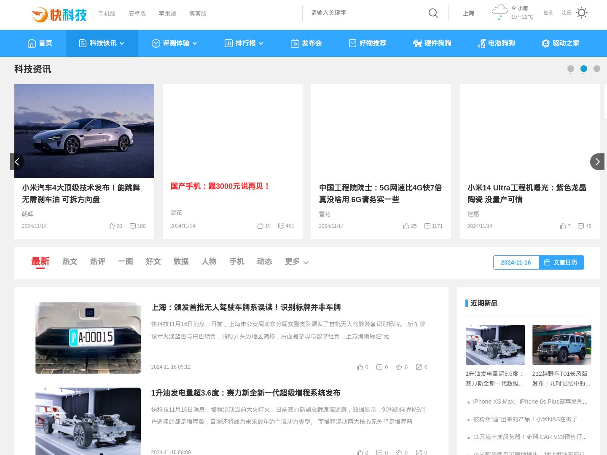The width and height of the screenshot is (607, 455).
Task: Toggle the day/night mode sun icon
Action: (x=582, y=13)
